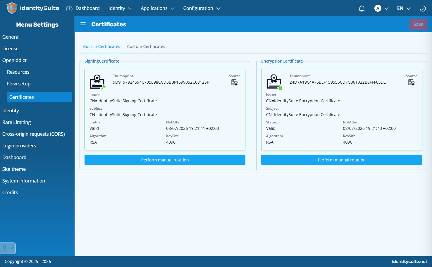The height and width of the screenshot is (267, 432).
Task: Click the SigningCertificate key certificate icon
Action: tap(97, 82)
